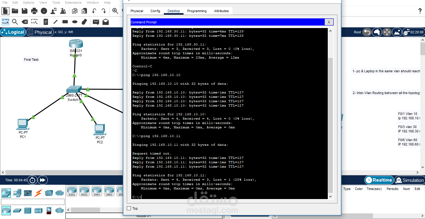Open the Config tab in device window
Image resolution: width=425 pixels, height=219 pixels.
coord(155,11)
